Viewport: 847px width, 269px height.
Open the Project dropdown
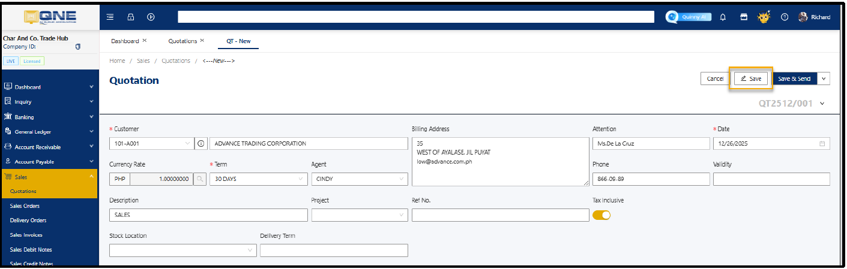point(360,215)
